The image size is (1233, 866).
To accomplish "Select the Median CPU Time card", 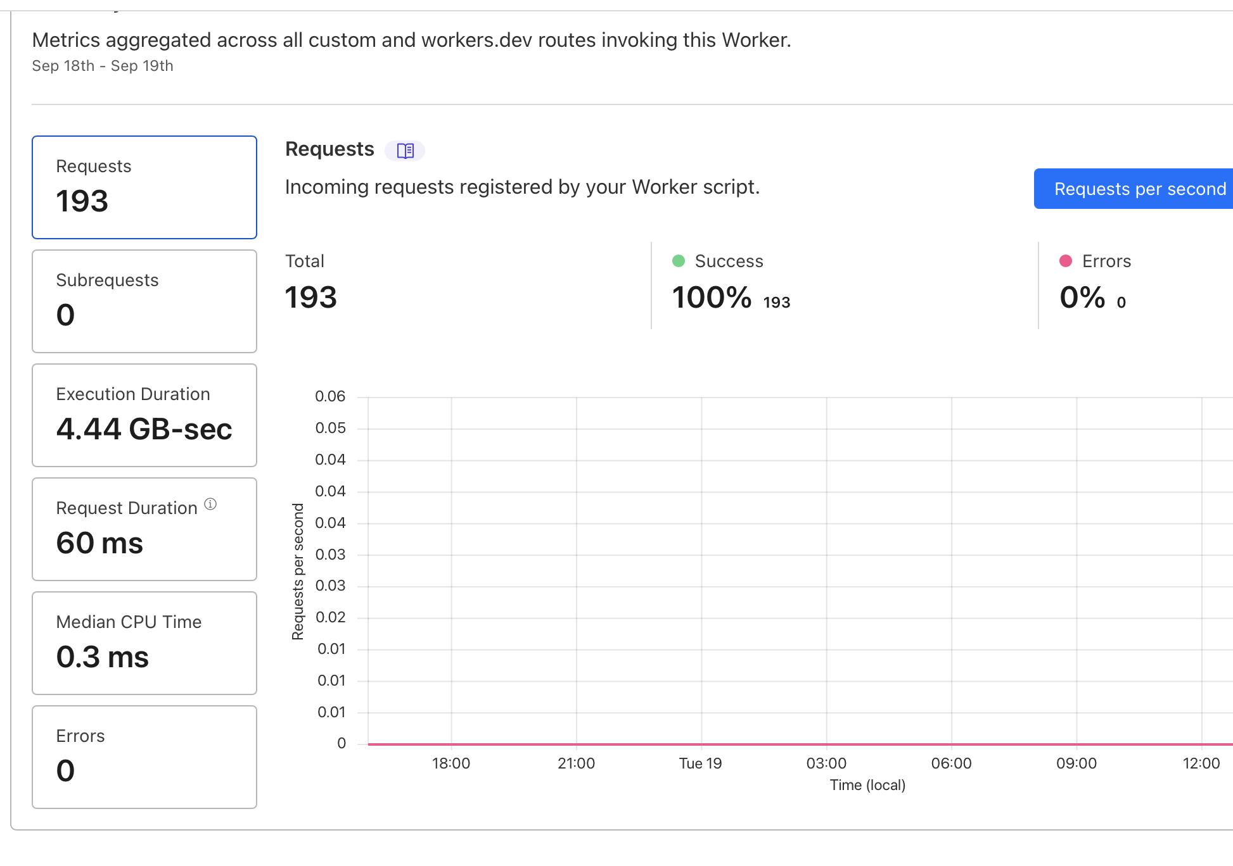I will coord(144,643).
